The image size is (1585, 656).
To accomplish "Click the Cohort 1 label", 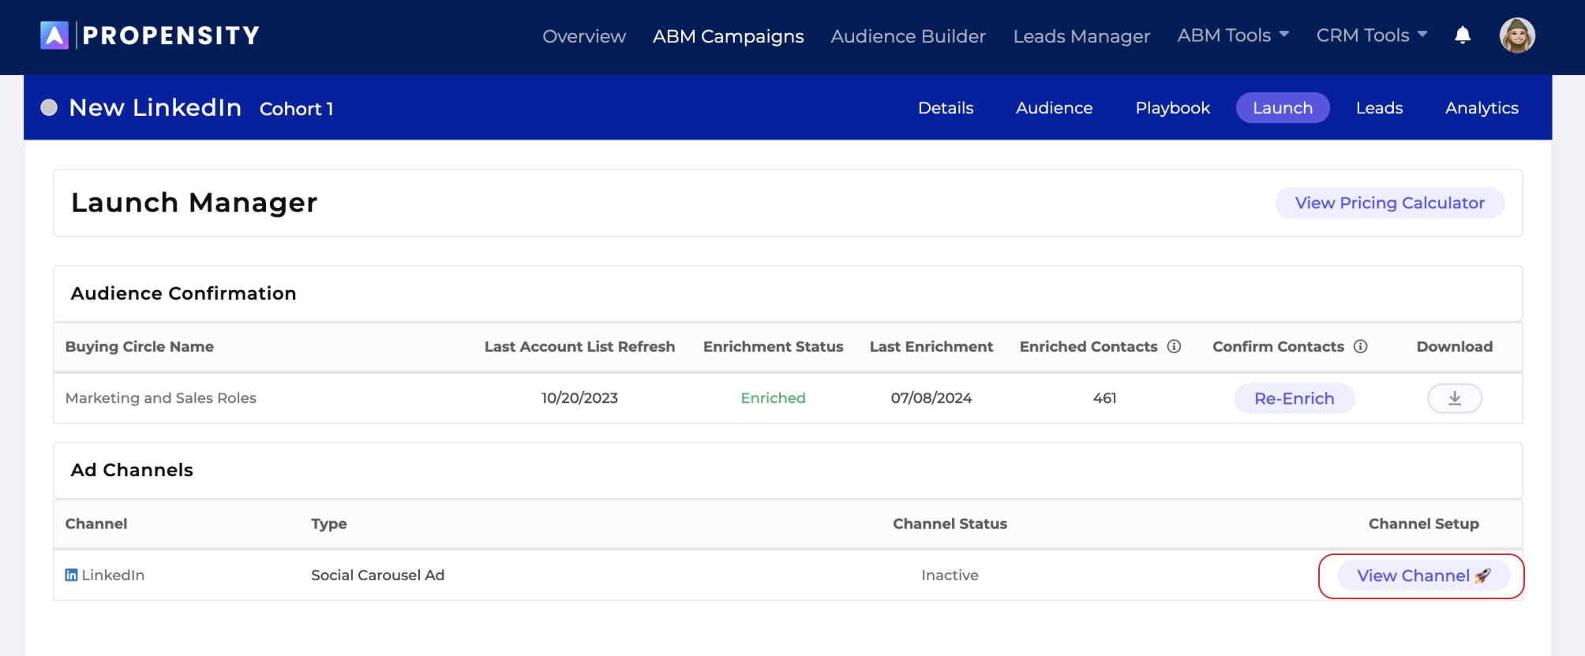I will pos(297,109).
